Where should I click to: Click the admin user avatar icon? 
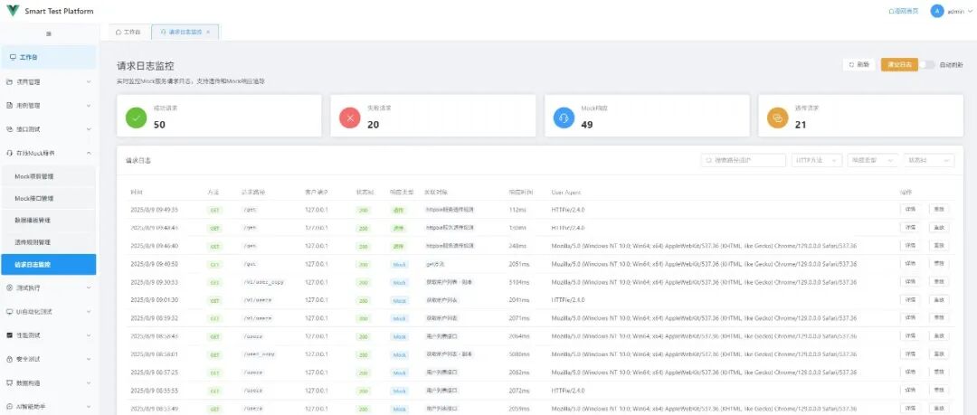click(936, 11)
